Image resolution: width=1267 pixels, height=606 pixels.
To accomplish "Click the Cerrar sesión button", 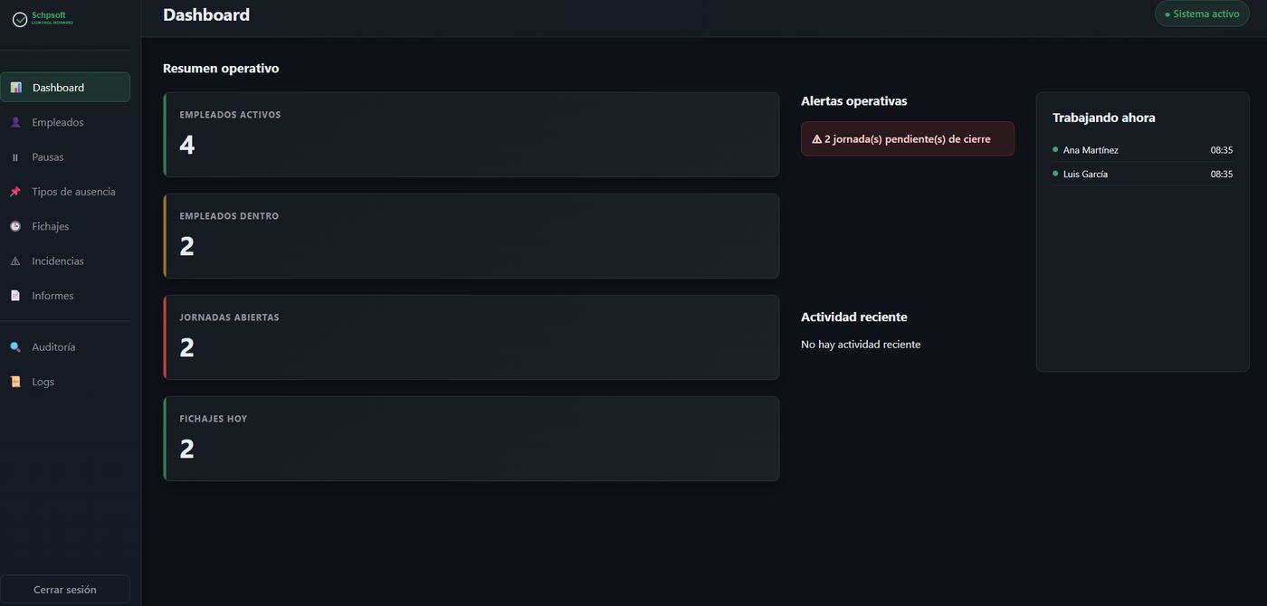I will (x=65, y=590).
